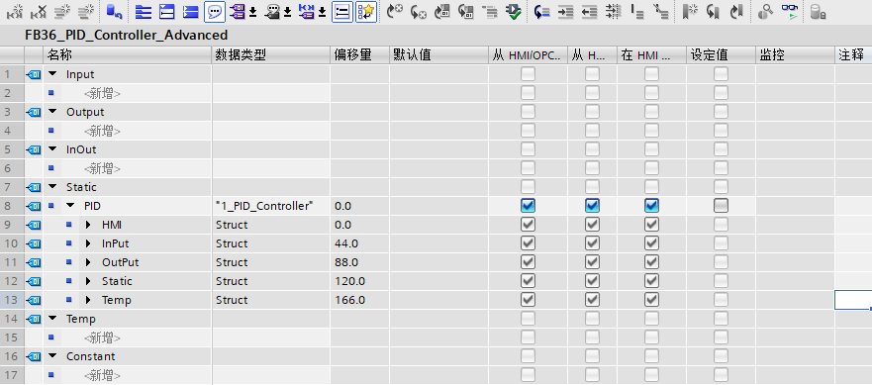Click the 数据类型 column header

271,55
